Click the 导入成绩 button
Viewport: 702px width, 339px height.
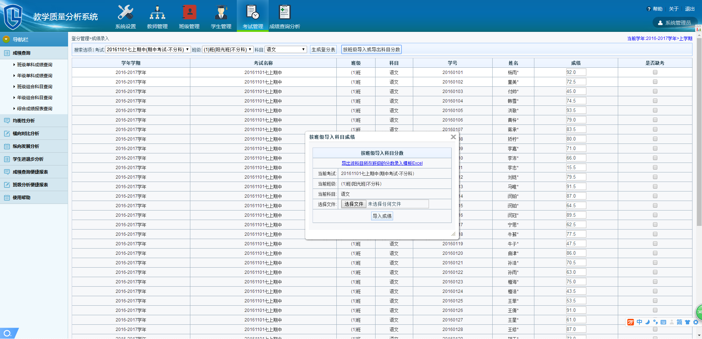tap(382, 216)
